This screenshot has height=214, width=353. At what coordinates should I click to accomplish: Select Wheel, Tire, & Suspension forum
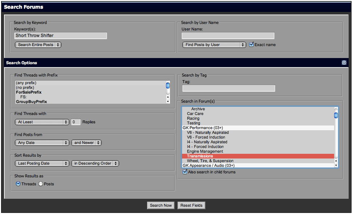click(x=258, y=161)
